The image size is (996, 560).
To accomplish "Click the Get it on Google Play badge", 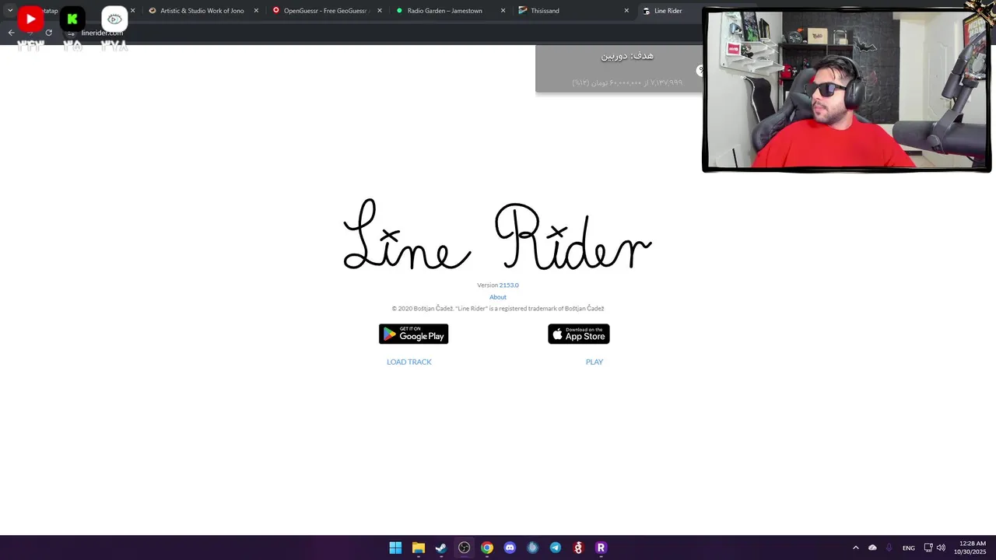I will tap(413, 334).
